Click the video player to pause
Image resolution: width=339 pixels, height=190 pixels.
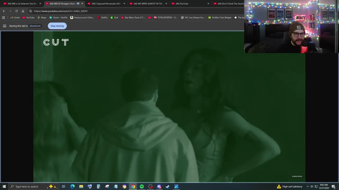coord(169,107)
